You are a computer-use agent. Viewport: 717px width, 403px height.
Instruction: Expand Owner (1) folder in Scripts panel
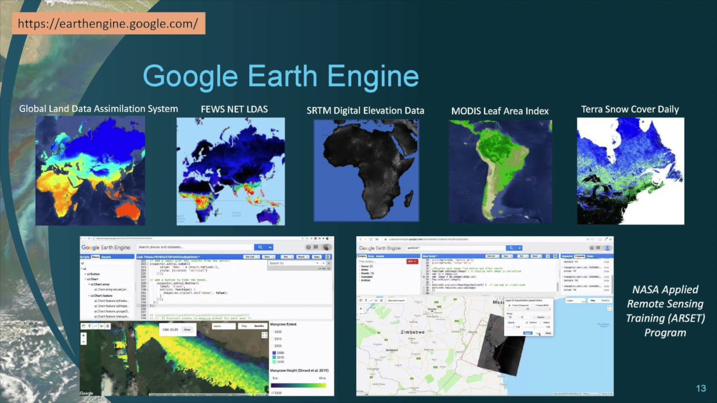point(360,266)
